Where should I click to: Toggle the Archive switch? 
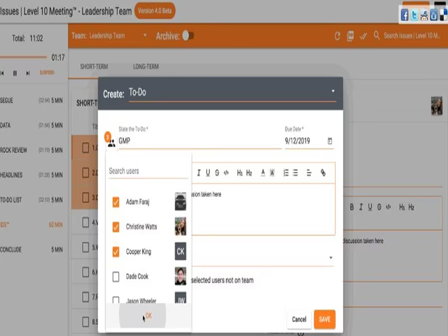(188, 36)
